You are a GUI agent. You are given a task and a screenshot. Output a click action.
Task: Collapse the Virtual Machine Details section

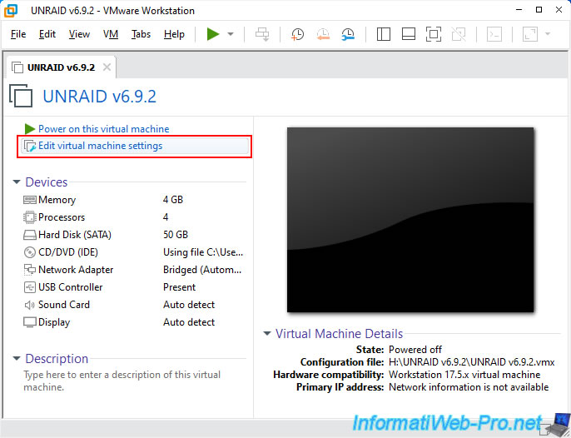267,334
